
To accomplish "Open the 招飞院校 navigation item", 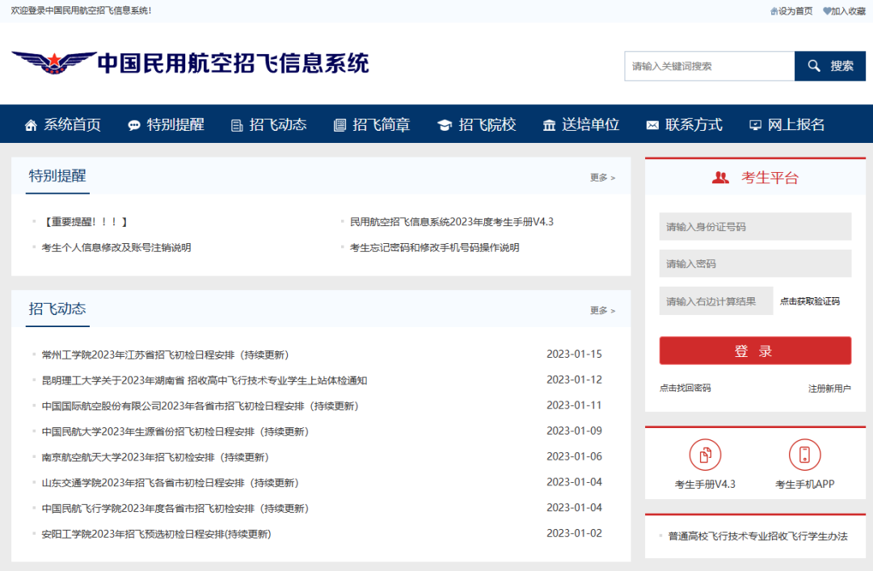I will coord(477,124).
